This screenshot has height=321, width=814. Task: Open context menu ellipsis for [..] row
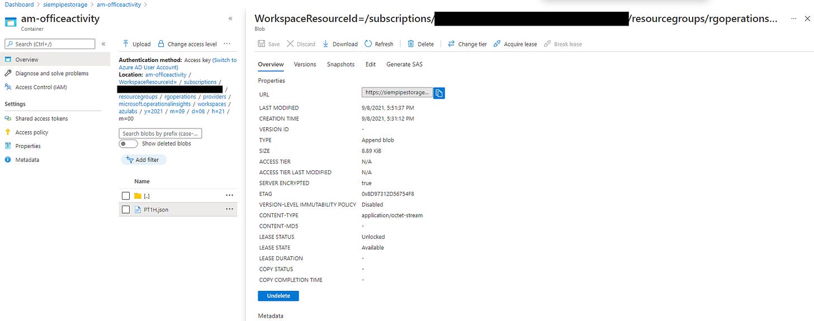point(229,195)
